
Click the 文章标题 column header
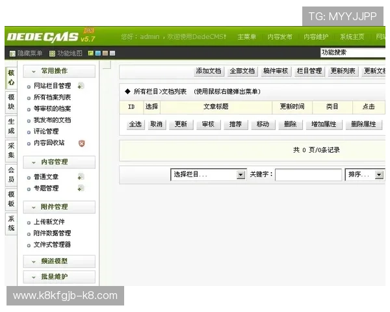(x=216, y=107)
